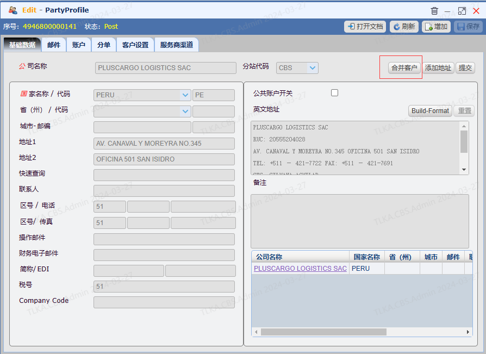This screenshot has height=354, width=486.
Task: Open the 分单 tab
Action: click(x=103, y=45)
